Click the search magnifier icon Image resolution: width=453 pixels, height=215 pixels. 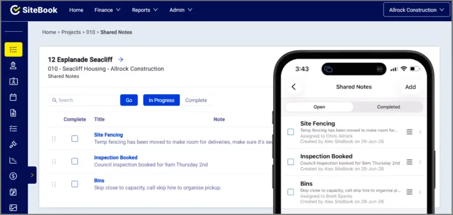(x=54, y=100)
